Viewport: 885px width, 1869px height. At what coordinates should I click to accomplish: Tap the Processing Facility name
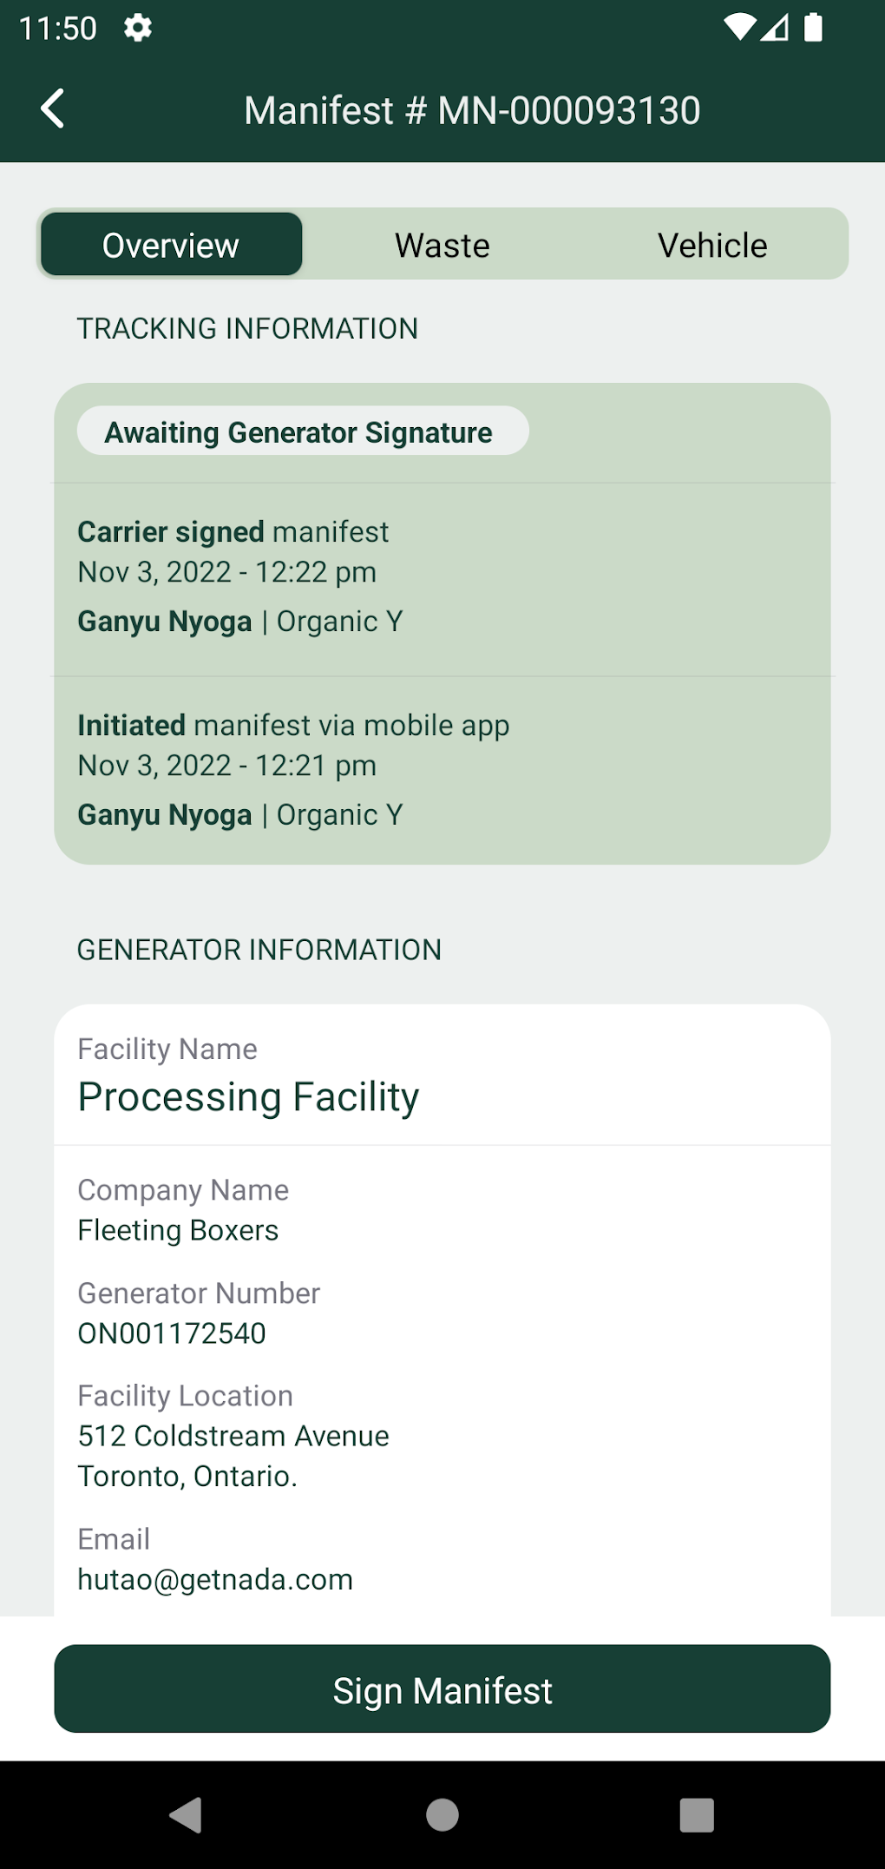click(249, 1096)
